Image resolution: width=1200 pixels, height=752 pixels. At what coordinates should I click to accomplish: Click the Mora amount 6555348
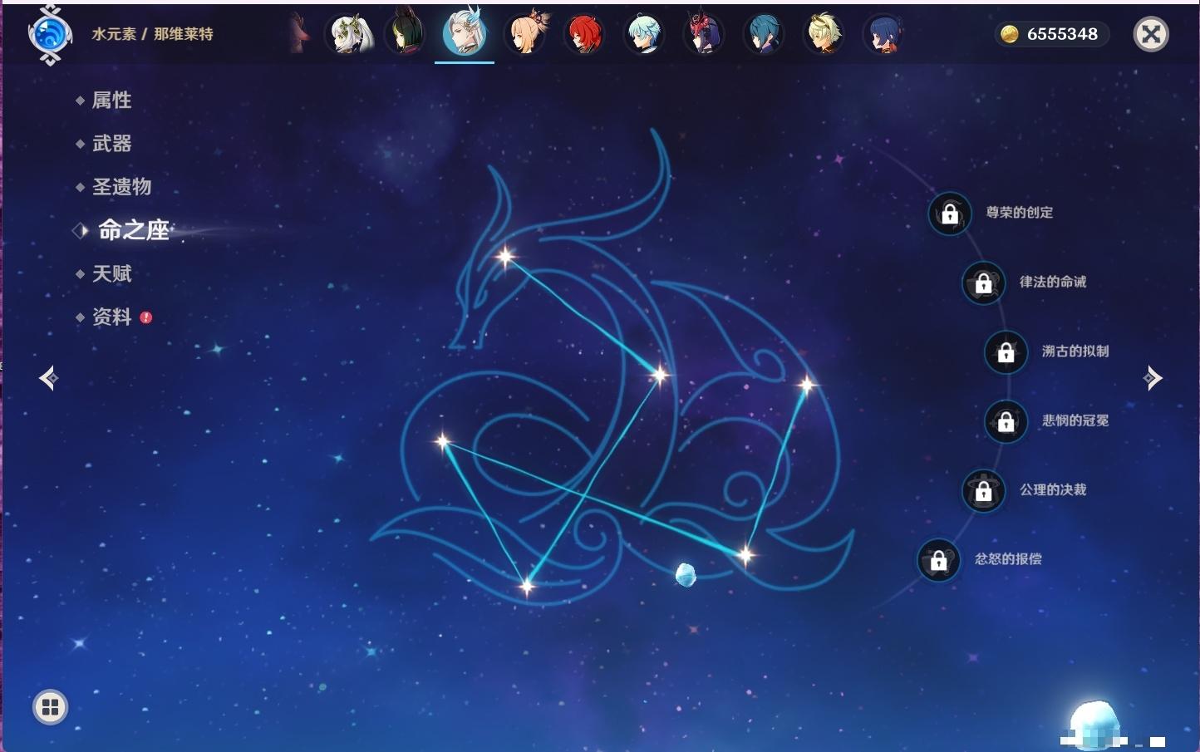click(x=1062, y=34)
